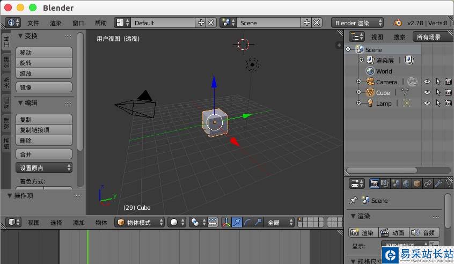The image size is (454, 264).
Task: Open the screen layout browse icon
Action: point(122,23)
